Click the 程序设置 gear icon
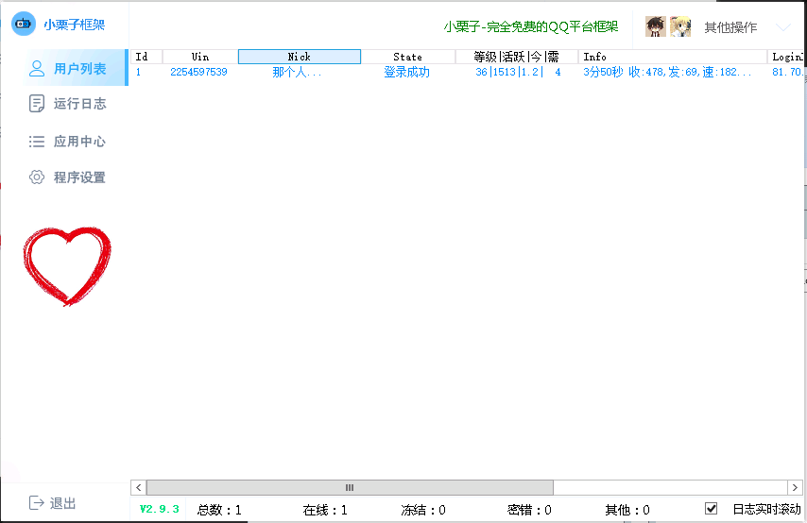The height and width of the screenshot is (523, 807). (37, 177)
